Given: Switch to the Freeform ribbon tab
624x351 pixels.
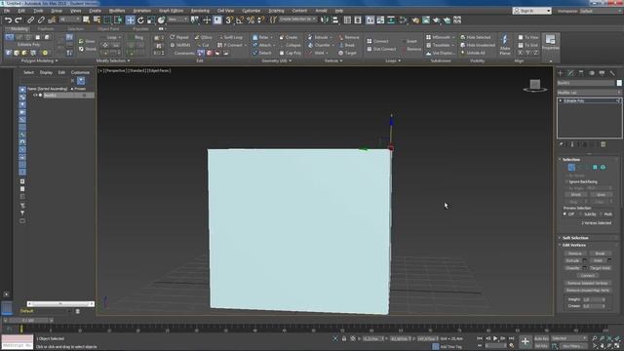Looking at the screenshot, I should tap(46, 29).
